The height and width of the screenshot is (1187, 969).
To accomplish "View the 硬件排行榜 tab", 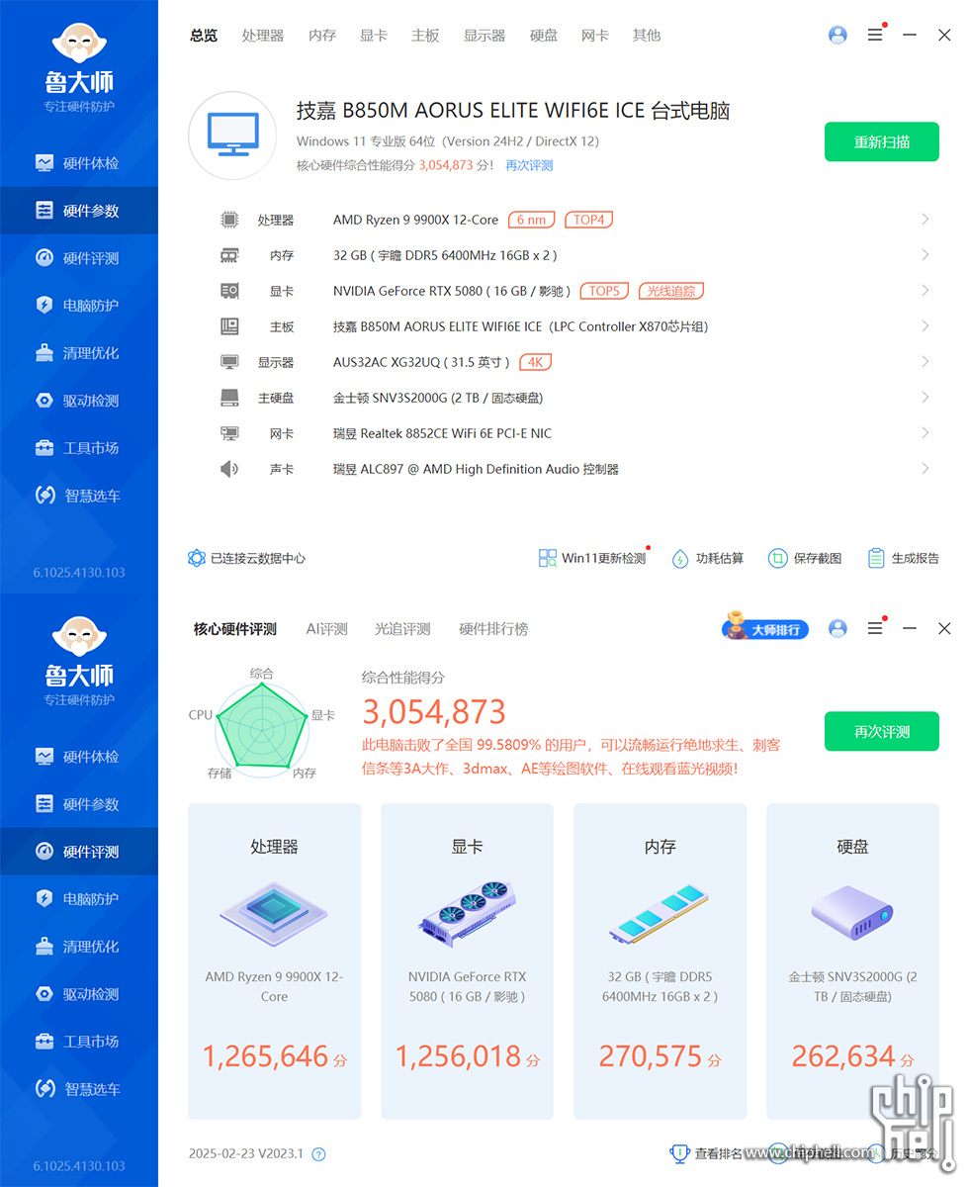I will tap(493, 629).
